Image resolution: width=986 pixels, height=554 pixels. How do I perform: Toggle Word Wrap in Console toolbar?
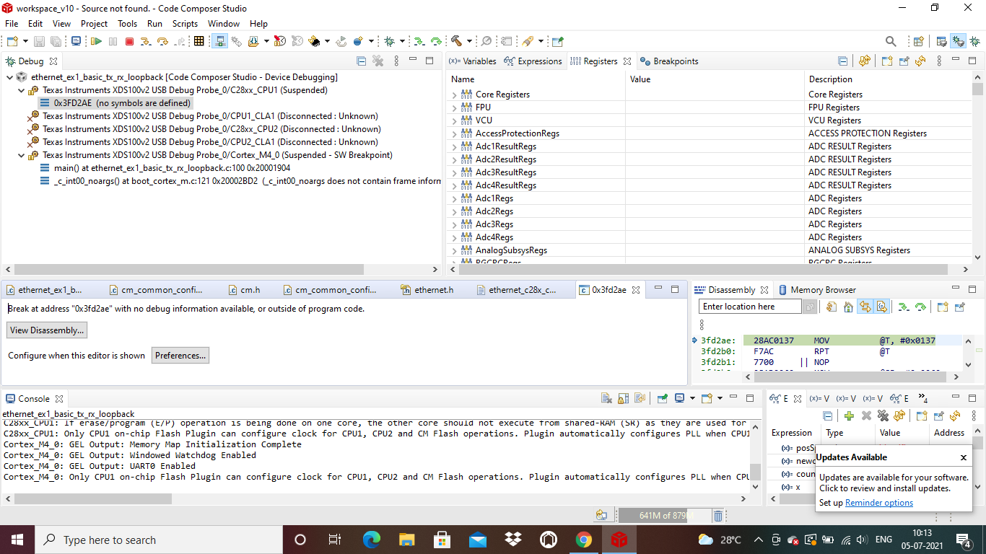point(640,398)
